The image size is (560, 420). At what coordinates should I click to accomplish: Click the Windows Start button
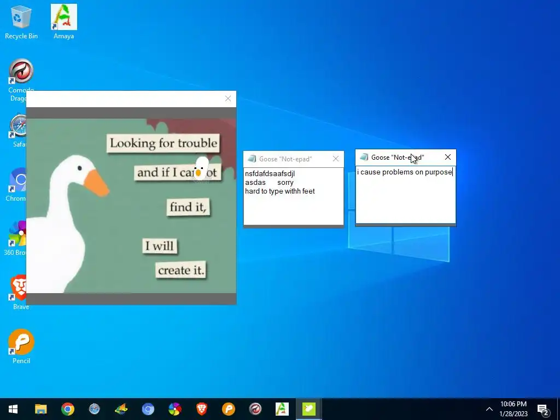tap(13, 409)
